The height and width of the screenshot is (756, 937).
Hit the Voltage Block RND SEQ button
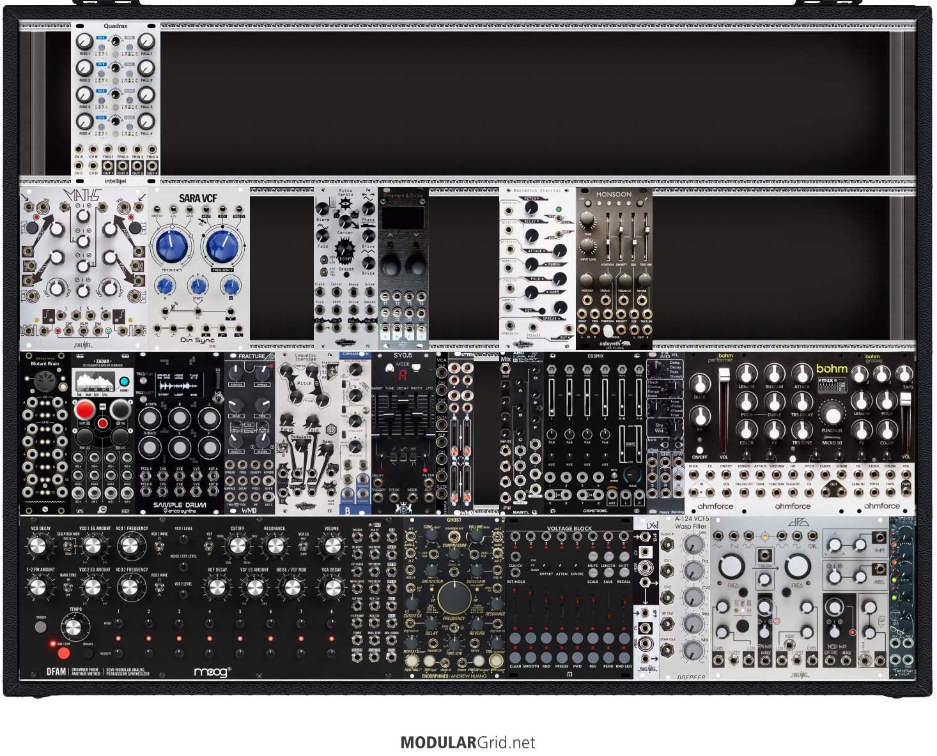pyautogui.click(x=624, y=656)
